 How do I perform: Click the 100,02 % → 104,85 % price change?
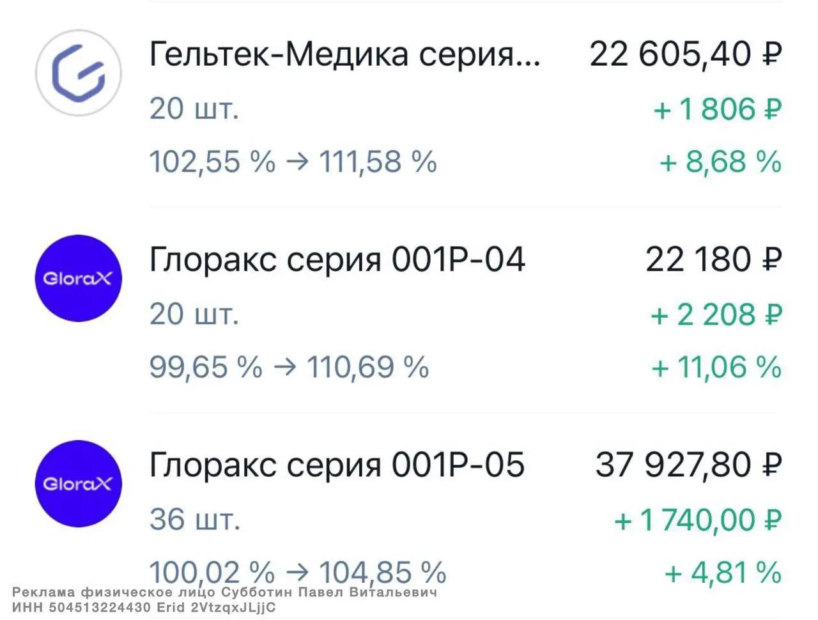297,571
